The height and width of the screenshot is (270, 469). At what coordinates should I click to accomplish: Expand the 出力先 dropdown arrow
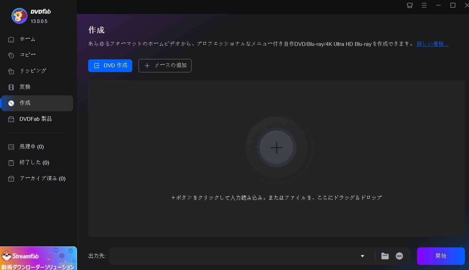point(362,256)
